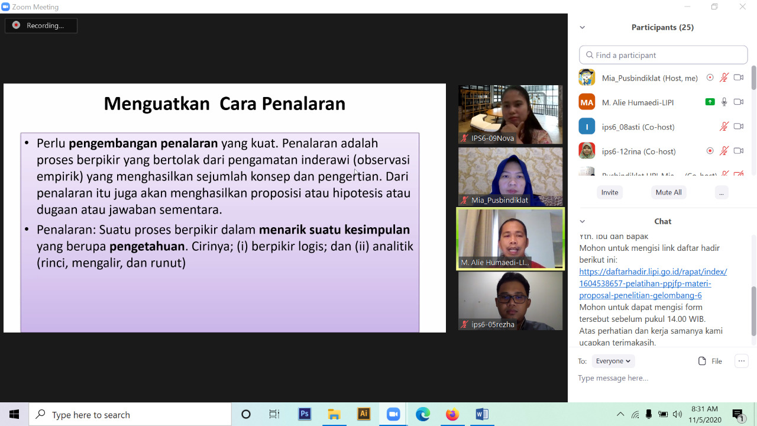Open chat more options ellipsis button
The height and width of the screenshot is (426, 757).
[741, 361]
